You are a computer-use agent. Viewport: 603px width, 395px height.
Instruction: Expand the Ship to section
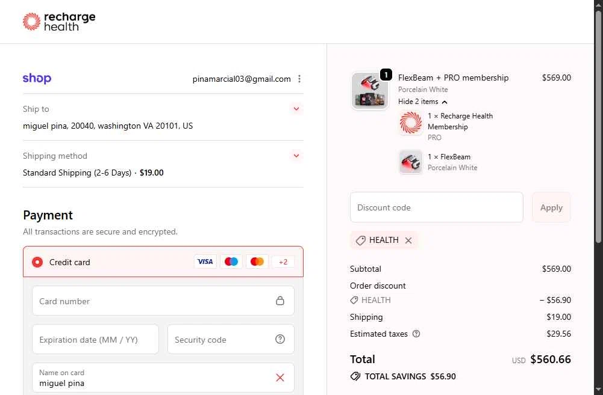(296, 109)
